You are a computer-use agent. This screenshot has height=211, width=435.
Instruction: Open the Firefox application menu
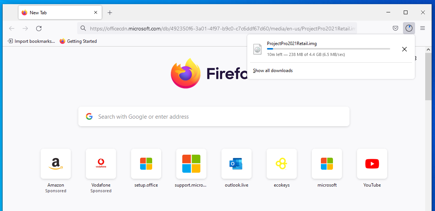423,28
